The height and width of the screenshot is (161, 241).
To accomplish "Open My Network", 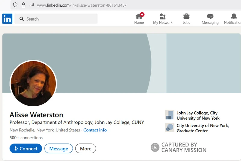I will click(163, 19).
